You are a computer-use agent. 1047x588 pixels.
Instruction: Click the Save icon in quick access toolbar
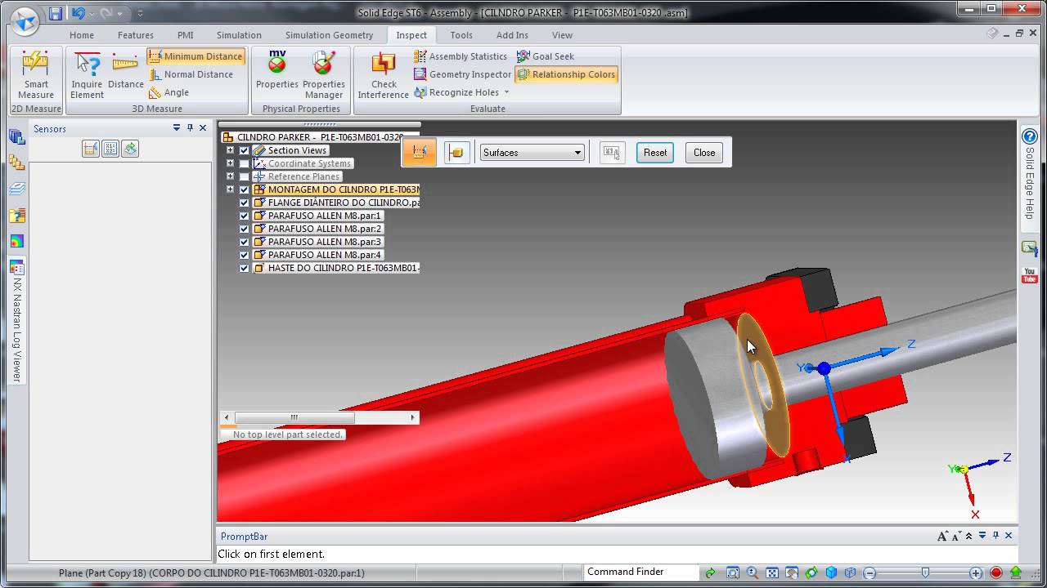[55, 13]
